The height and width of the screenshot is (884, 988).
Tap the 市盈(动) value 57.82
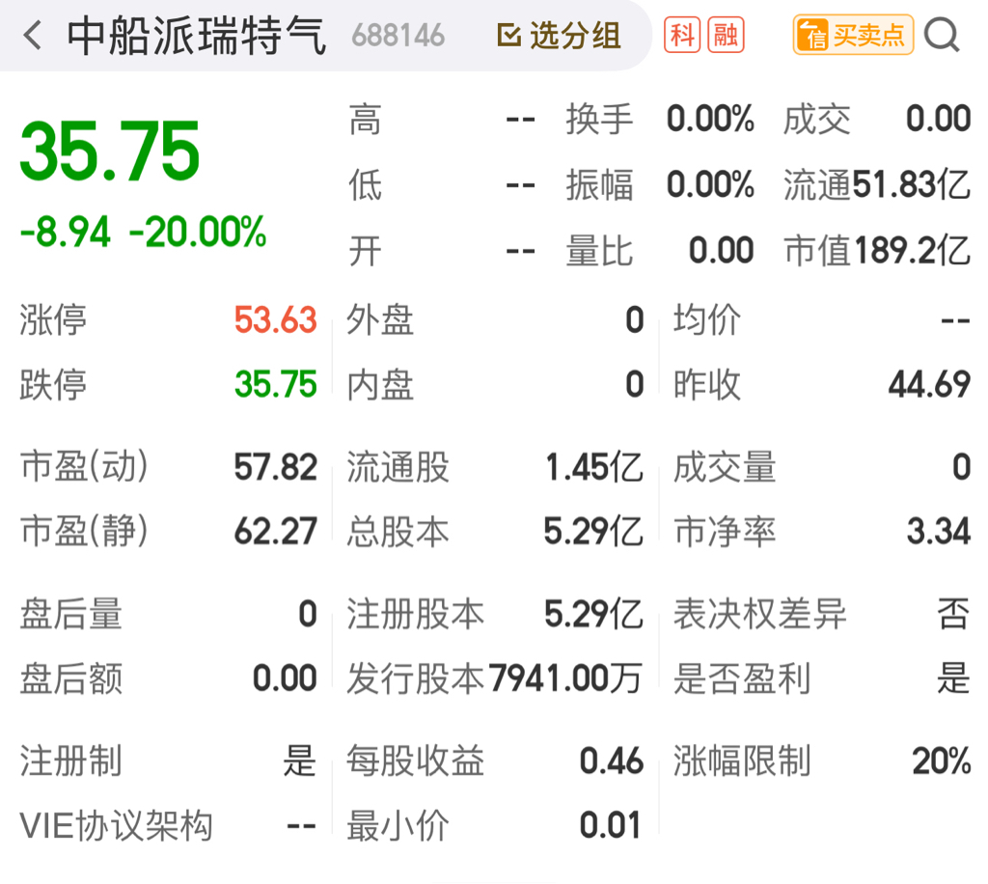click(x=275, y=467)
